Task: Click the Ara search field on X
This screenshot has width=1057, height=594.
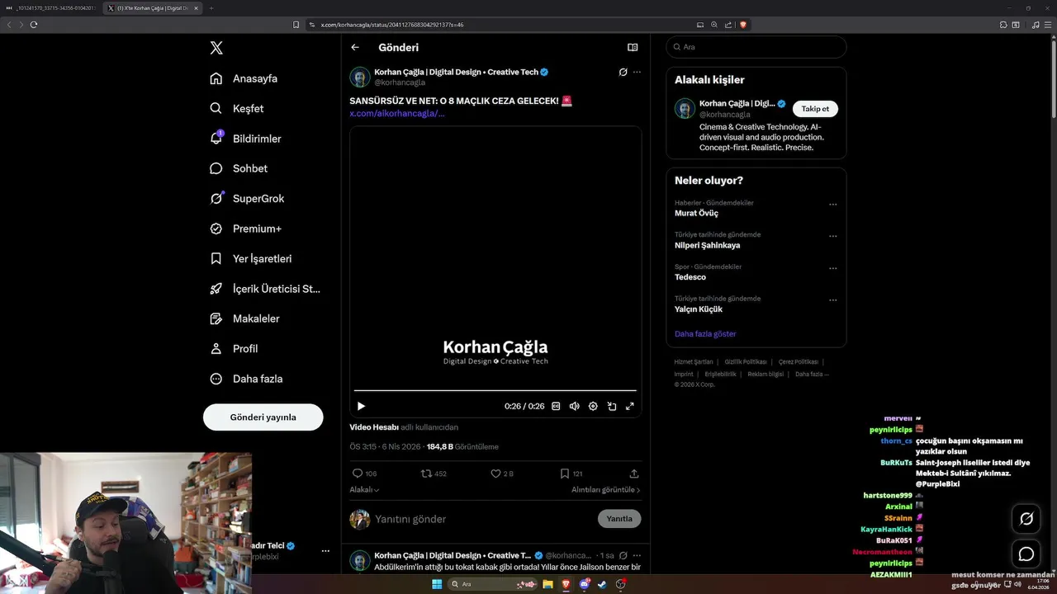Action: pyautogui.click(x=756, y=47)
